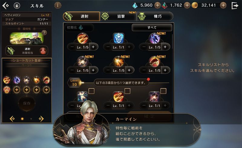Tick the checkbox for first Level 10 skill

tap(91, 91)
